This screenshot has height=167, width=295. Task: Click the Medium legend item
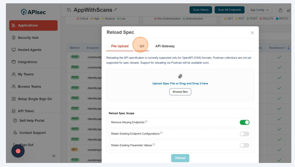(108, 19)
